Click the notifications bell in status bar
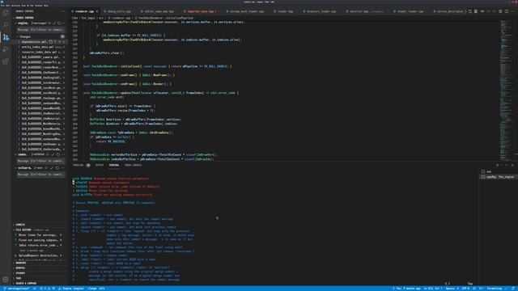 click(x=514, y=289)
